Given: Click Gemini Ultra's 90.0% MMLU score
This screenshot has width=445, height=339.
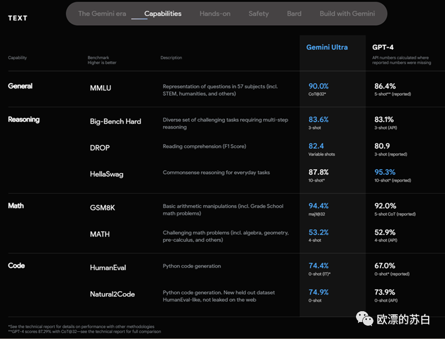Looking at the screenshot, I should (x=318, y=86).
